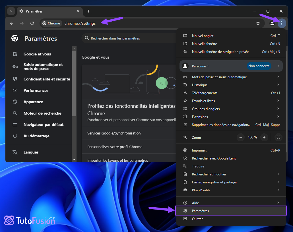The height and width of the screenshot is (232, 293).
Task: Bookmark this page with the star icon
Action: coord(258,23)
